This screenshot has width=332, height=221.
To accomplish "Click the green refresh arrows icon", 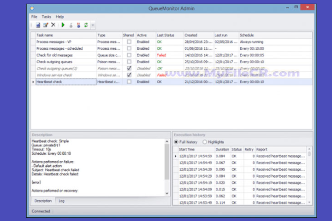I will pos(86,25).
